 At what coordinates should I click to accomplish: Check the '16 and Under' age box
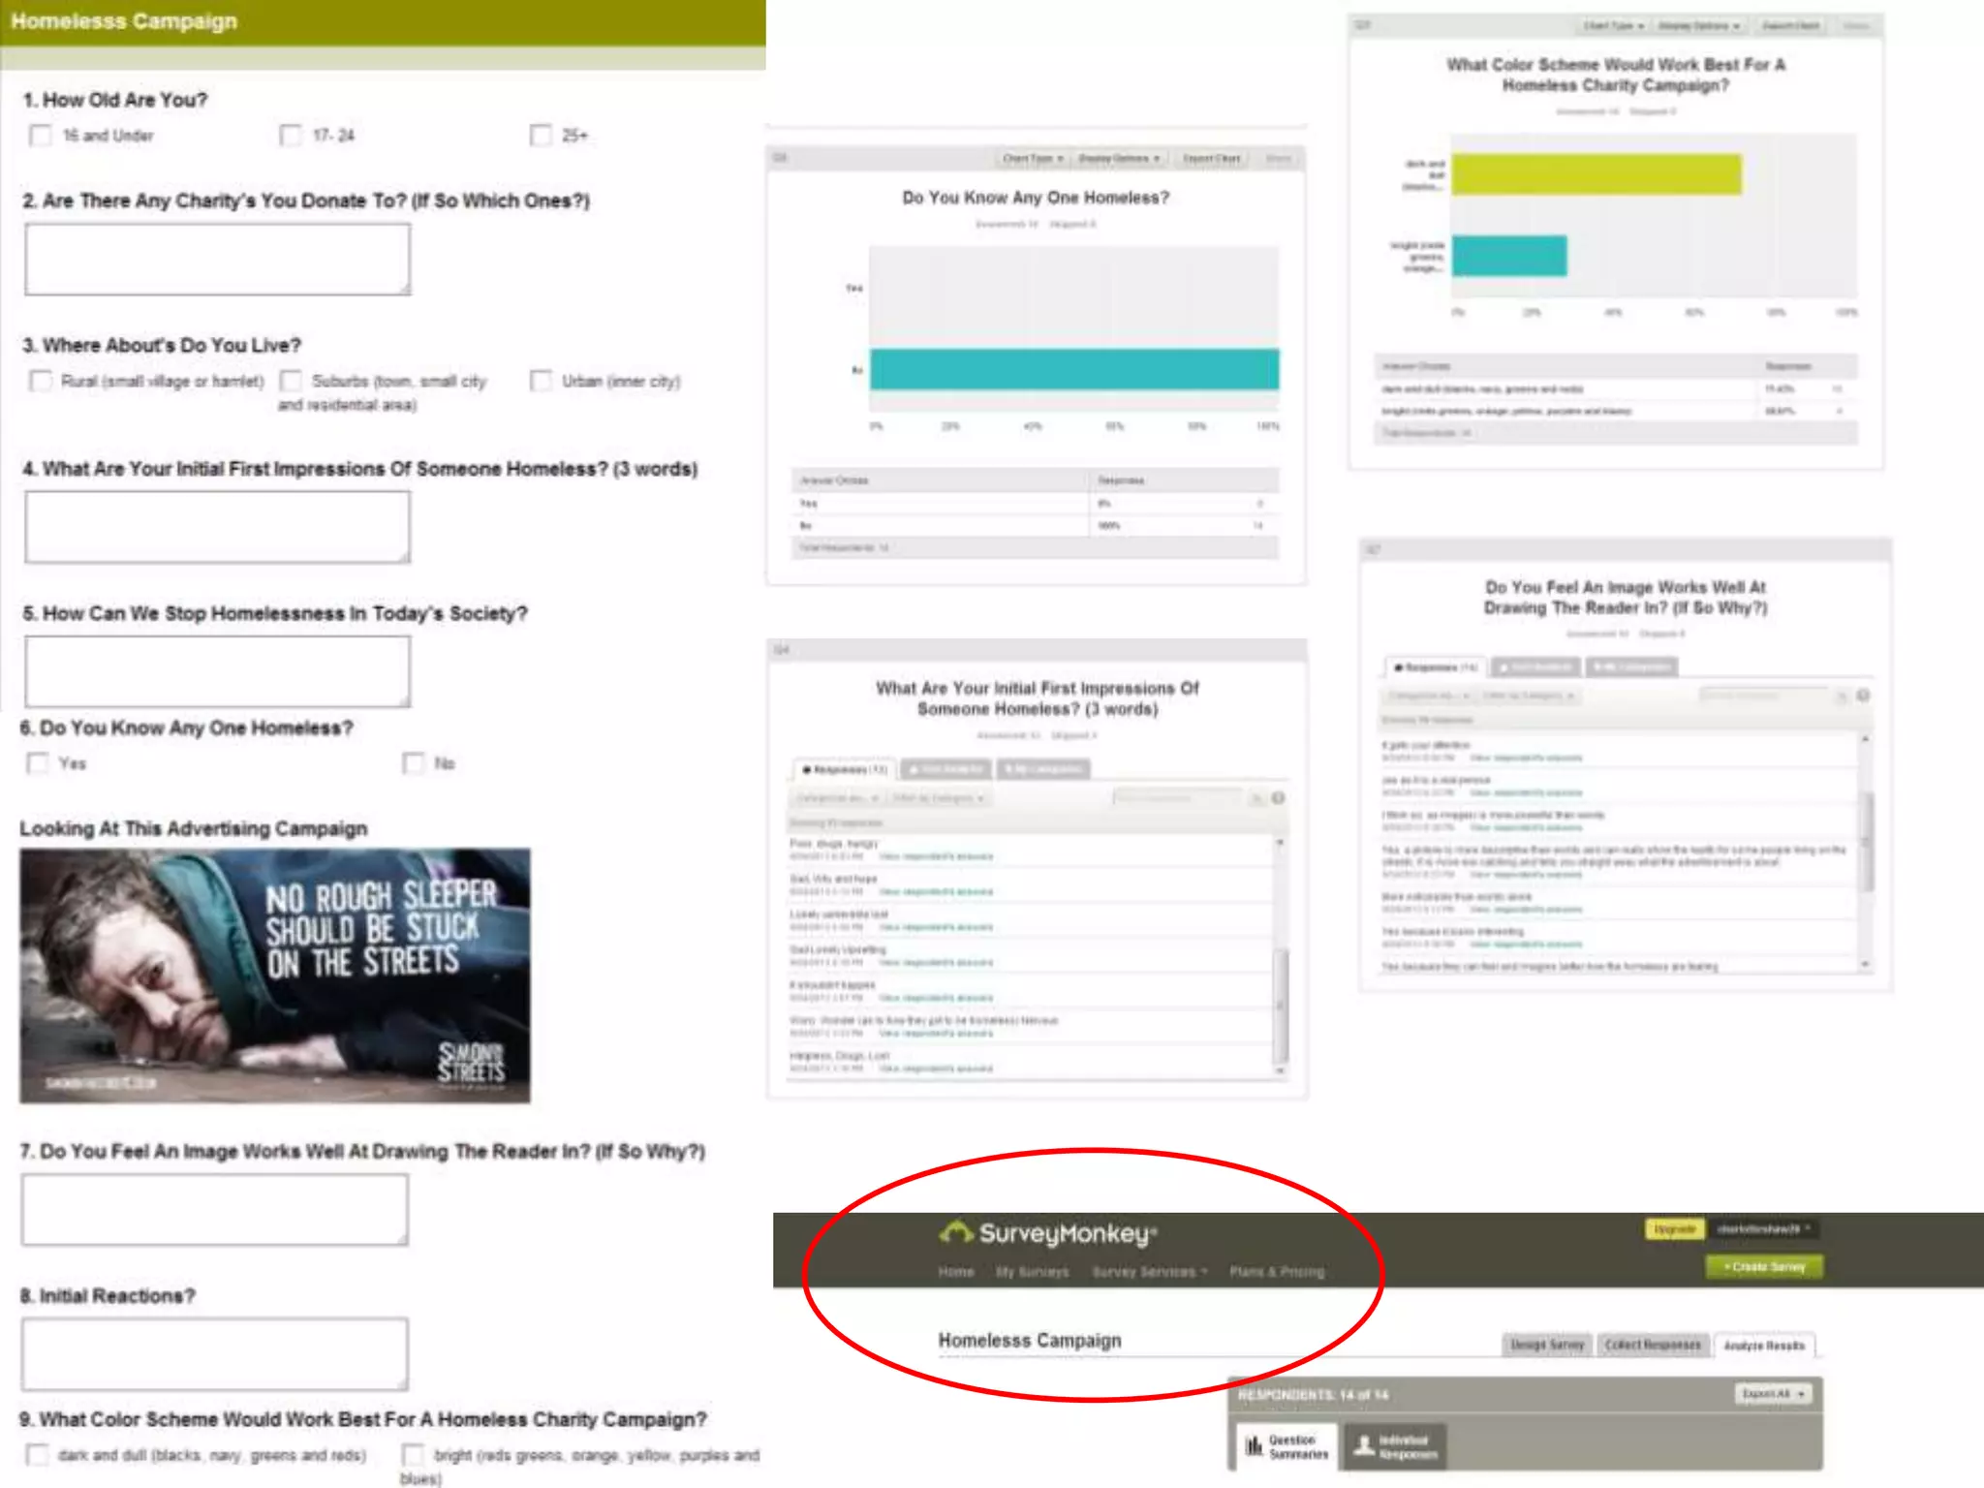41,136
